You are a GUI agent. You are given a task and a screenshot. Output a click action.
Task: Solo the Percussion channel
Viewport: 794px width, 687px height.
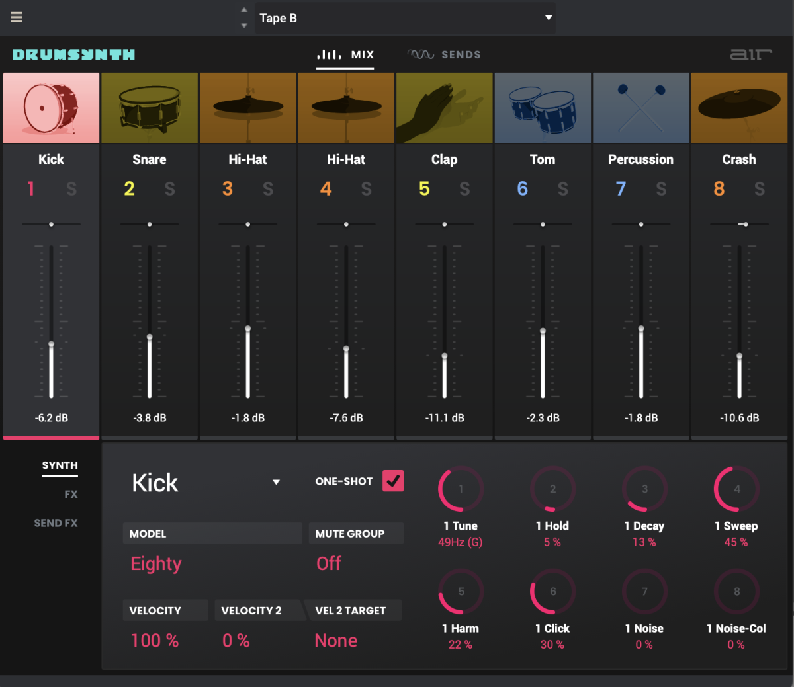coord(661,189)
